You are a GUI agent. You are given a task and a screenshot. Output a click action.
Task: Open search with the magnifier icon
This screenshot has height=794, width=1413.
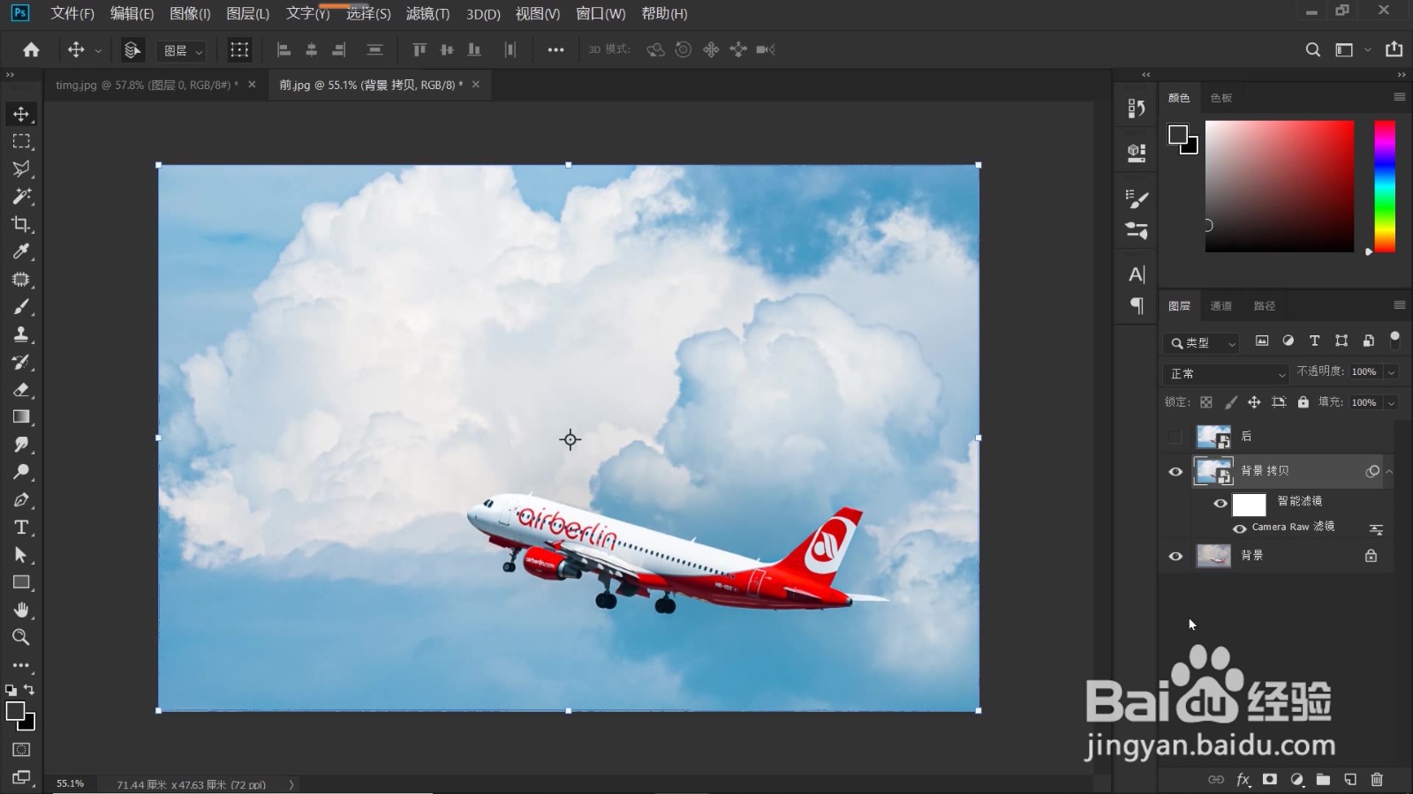1313,49
